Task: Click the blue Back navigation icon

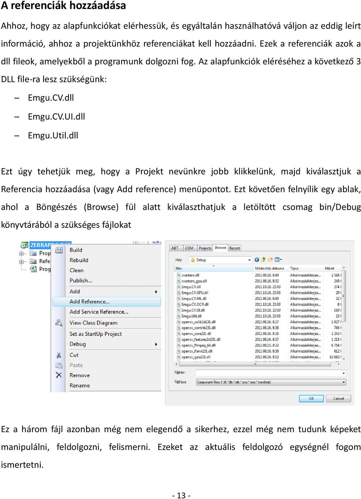Action: click(x=257, y=260)
